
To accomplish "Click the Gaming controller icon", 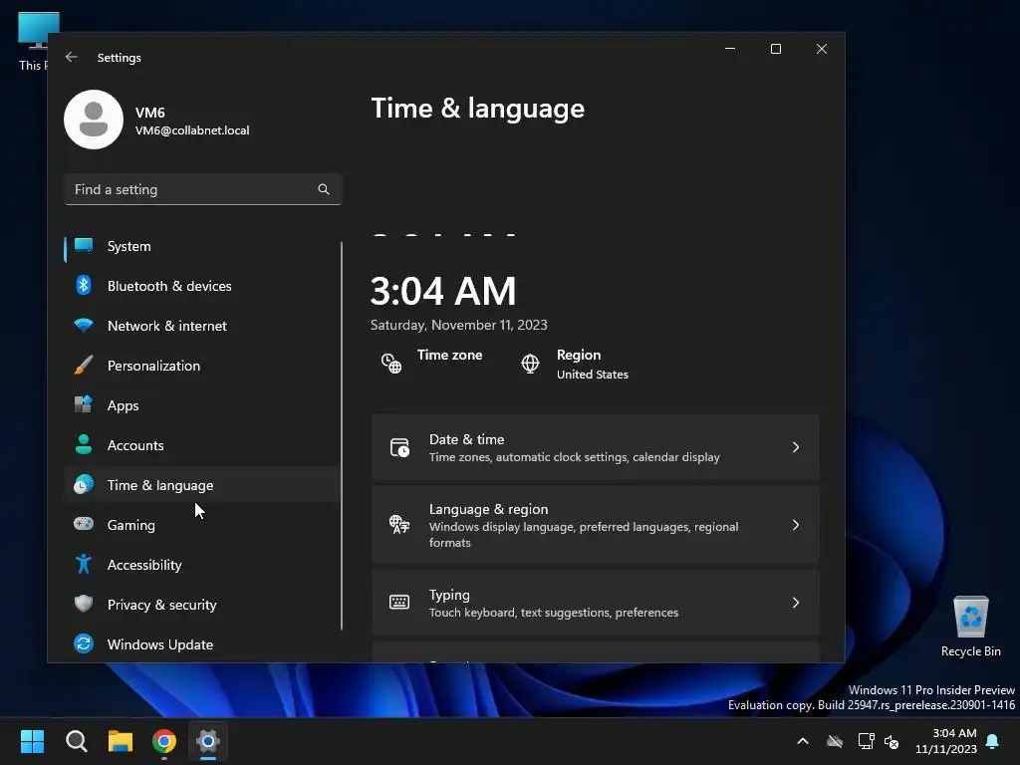I will click(x=84, y=524).
